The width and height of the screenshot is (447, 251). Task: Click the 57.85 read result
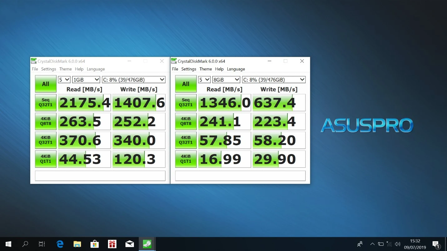(224, 140)
